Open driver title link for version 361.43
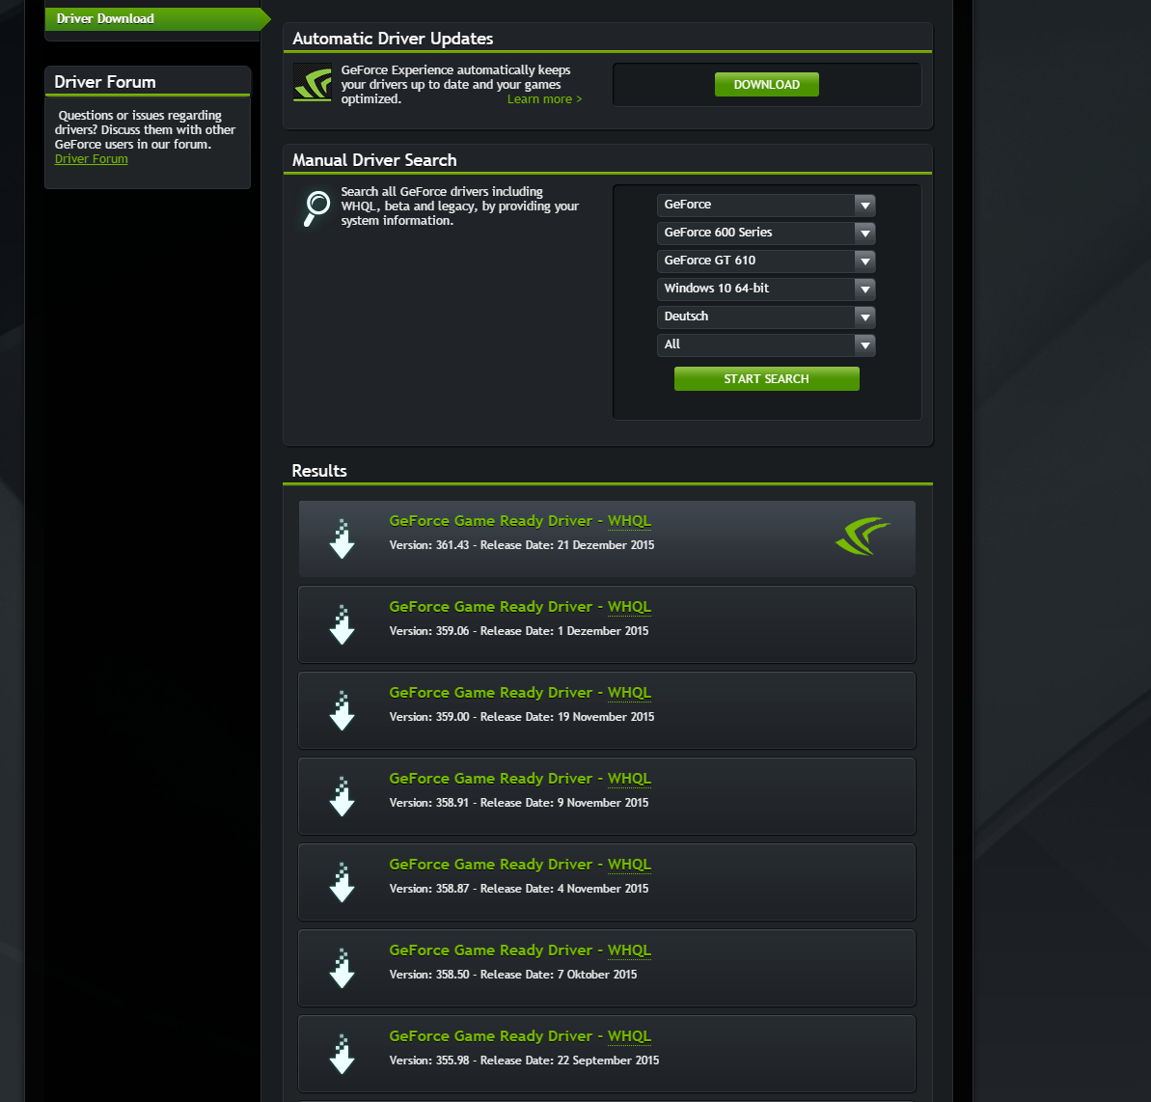Viewport: 1151px width, 1102px height. coord(520,521)
